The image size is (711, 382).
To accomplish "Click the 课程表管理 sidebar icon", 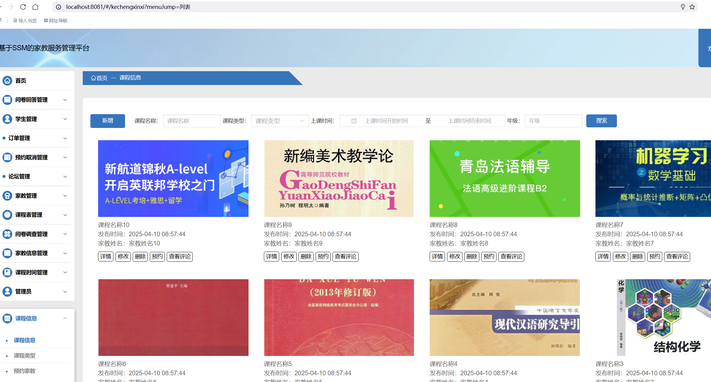I will (7, 215).
